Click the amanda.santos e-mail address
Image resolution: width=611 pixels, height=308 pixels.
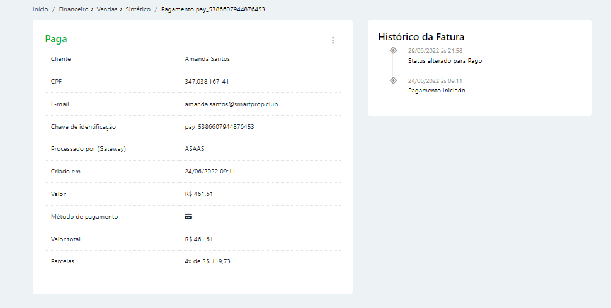point(231,104)
